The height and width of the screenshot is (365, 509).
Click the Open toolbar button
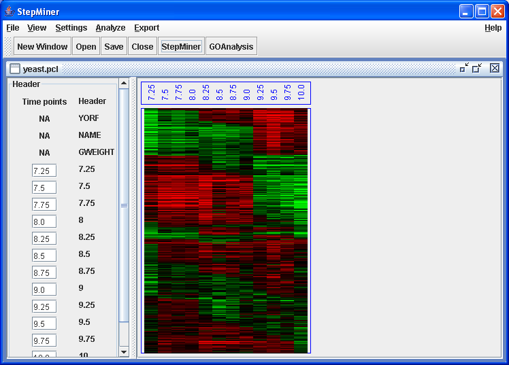(86, 46)
